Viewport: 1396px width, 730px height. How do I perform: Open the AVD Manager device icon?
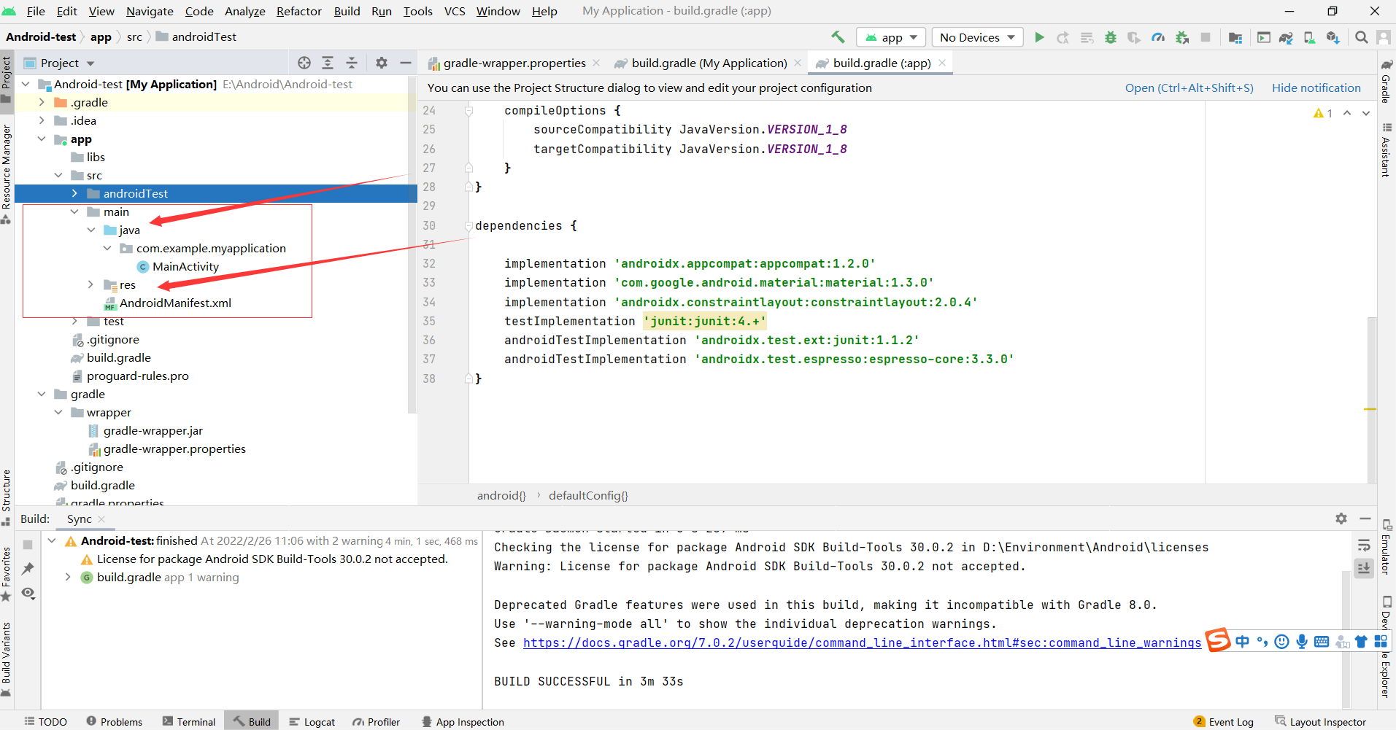(x=1310, y=37)
